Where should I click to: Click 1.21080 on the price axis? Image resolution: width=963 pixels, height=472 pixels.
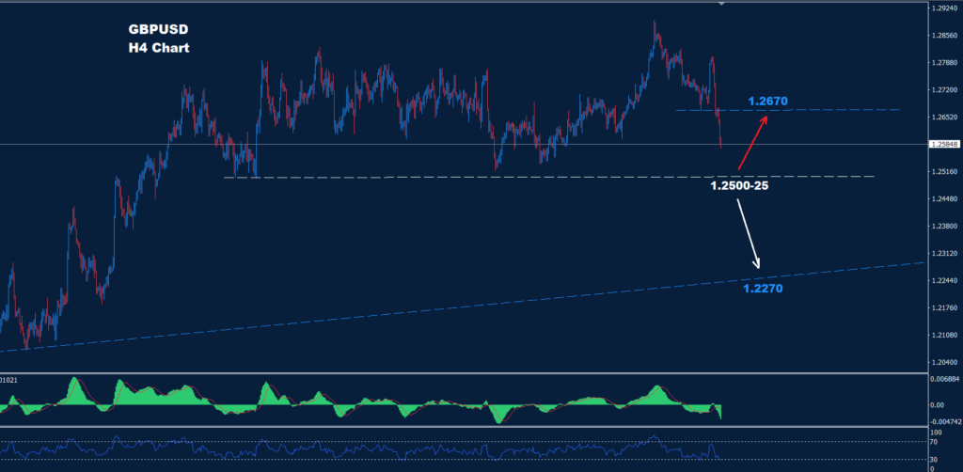tap(946, 335)
